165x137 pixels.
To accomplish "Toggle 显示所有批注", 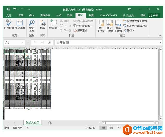I will point(83,26).
